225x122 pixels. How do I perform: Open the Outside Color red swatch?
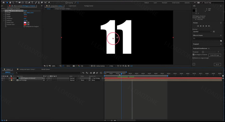pos(25,24)
